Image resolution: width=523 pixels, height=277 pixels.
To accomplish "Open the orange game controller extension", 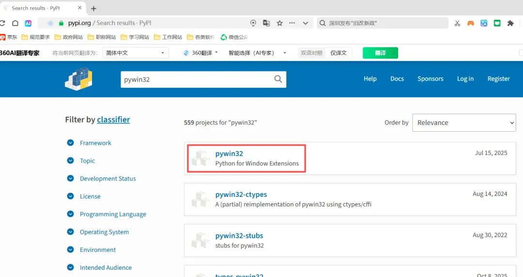I will tap(471, 23).
